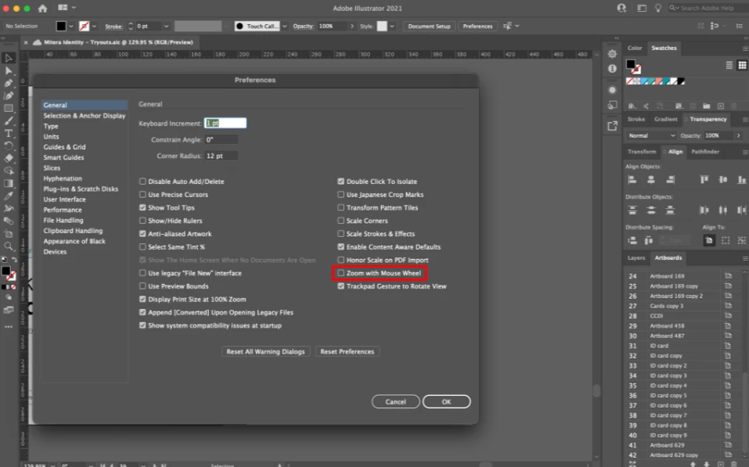Uncheck Trackpad Gesture to Rotate View
This screenshot has height=467, width=749.
pyautogui.click(x=340, y=286)
